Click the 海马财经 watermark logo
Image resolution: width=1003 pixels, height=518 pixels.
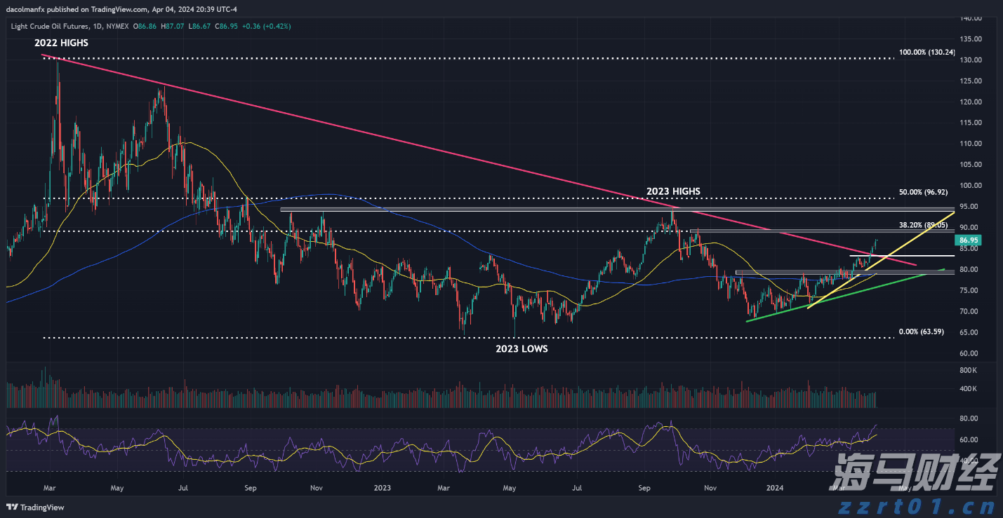(x=915, y=472)
